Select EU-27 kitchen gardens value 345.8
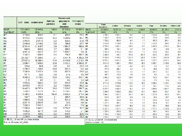The image size is (182, 136). [x=54, y=30]
